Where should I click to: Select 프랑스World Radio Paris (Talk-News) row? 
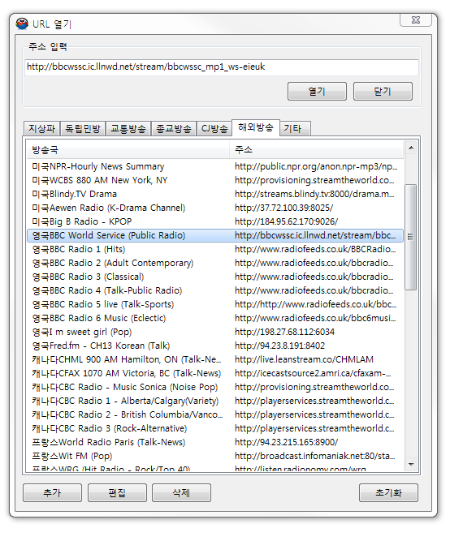[215, 443]
